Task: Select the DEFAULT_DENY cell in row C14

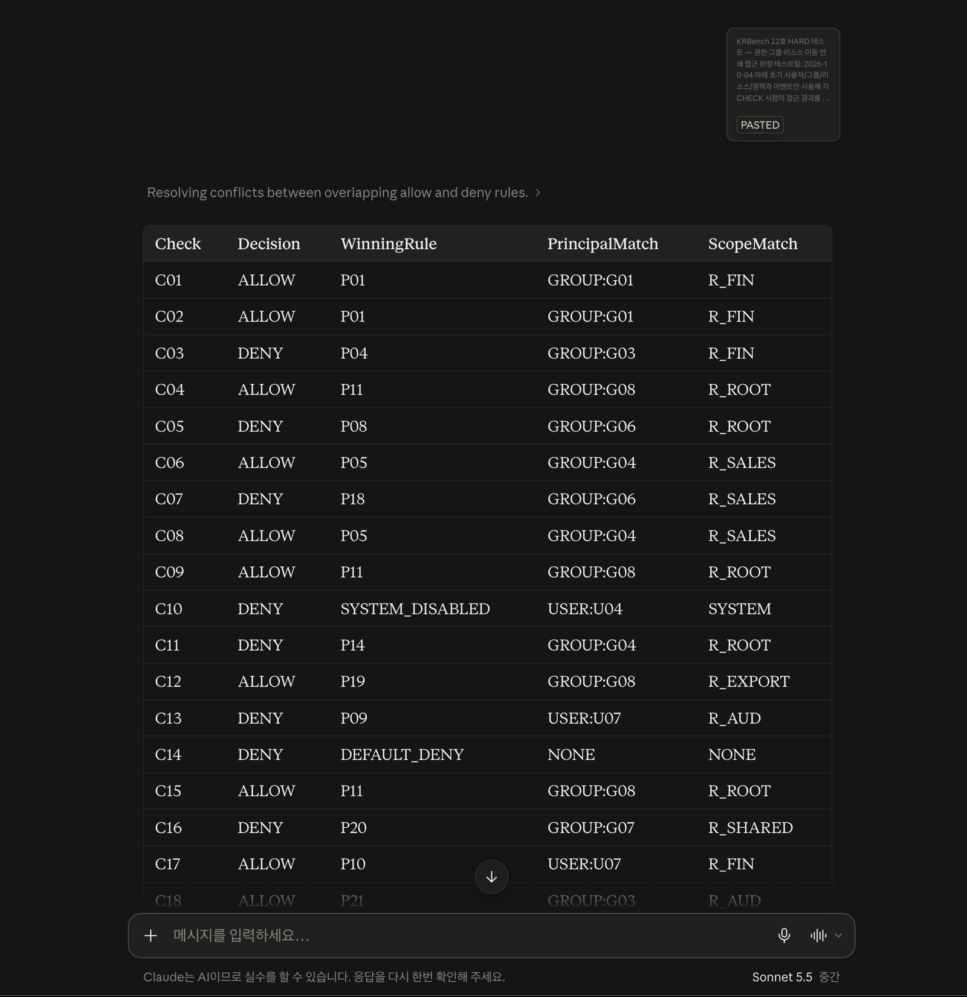Action: (x=401, y=754)
